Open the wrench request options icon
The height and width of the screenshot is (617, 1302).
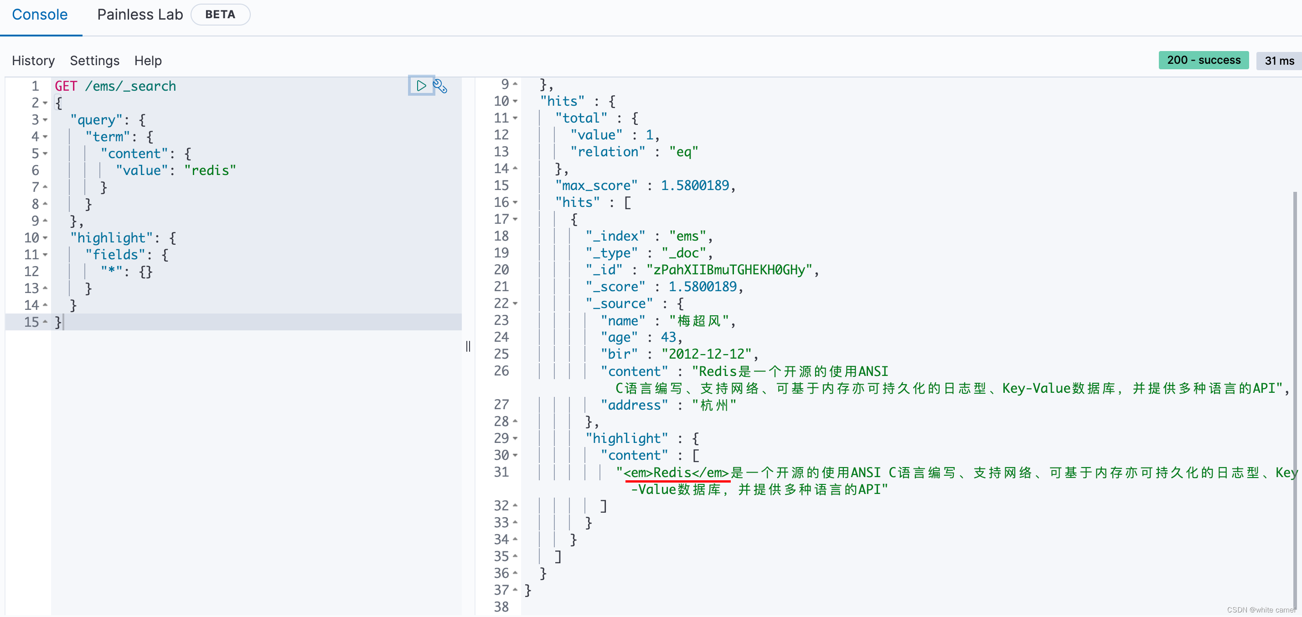[x=440, y=87]
